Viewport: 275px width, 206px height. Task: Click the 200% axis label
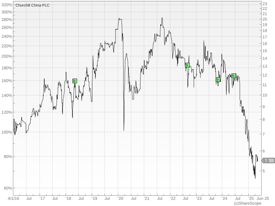(7, 56)
